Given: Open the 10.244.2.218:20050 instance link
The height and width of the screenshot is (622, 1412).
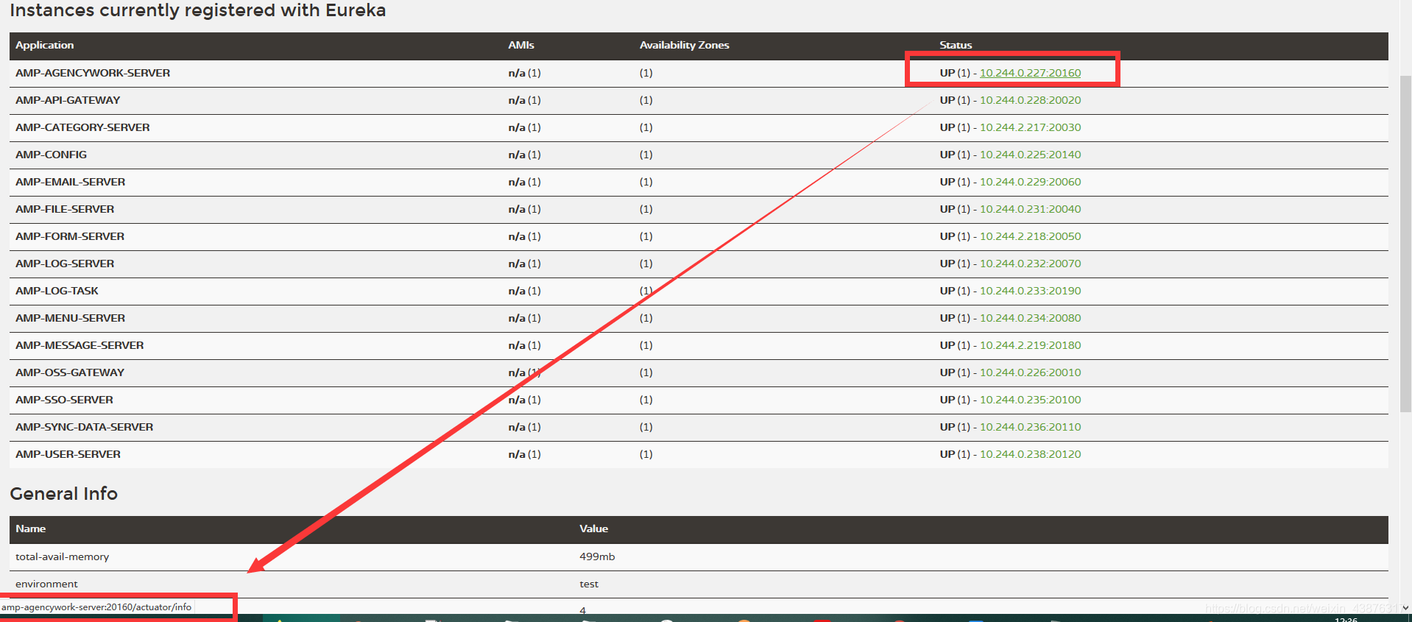Looking at the screenshot, I should pos(1030,236).
